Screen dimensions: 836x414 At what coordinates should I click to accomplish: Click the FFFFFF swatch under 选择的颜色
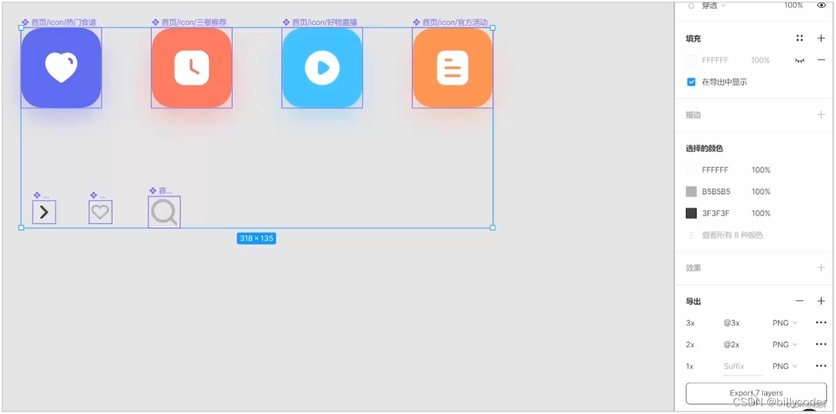tap(691, 170)
